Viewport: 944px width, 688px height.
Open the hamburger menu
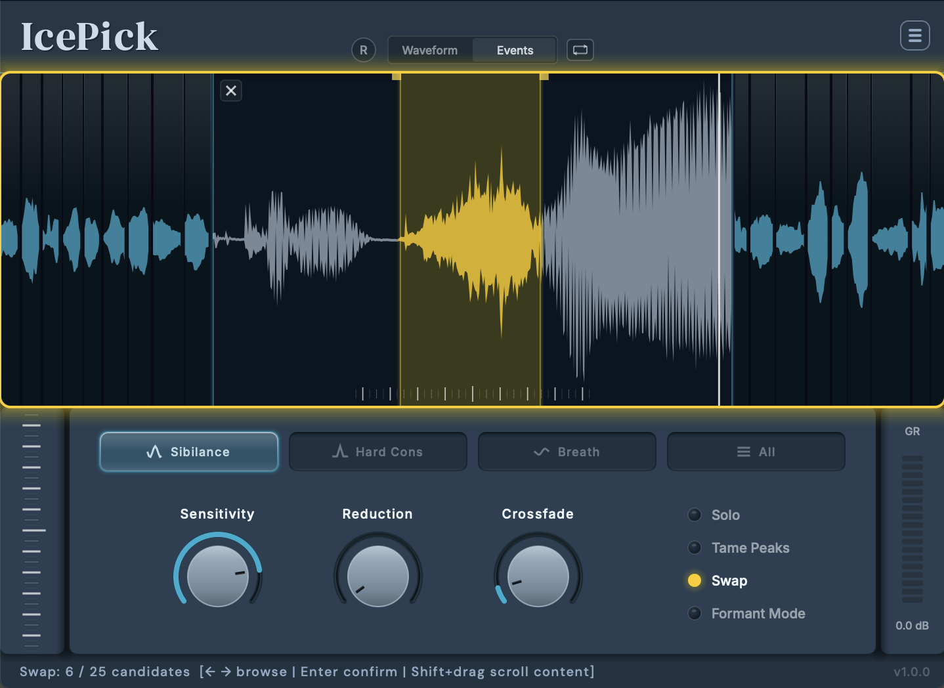click(x=914, y=35)
